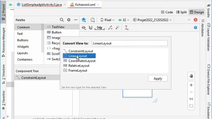Set zoom to 1:1
212x119 pixels.
(x=191, y=99)
